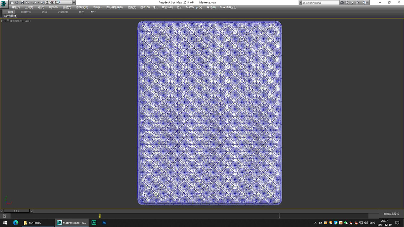Viewport: 404px width, 227px height.
Task: Open the undo history dropdown arrow
Action: click(x=31, y=3)
